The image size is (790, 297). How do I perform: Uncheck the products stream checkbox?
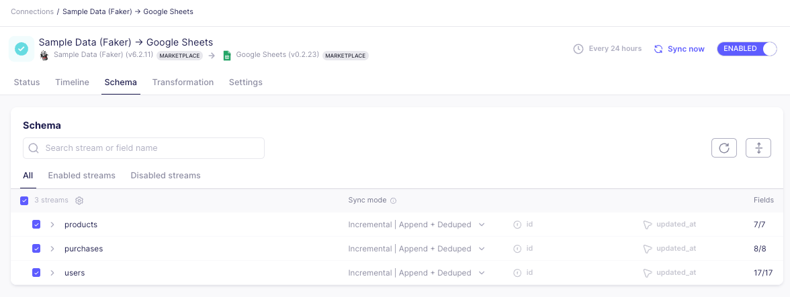coord(36,225)
